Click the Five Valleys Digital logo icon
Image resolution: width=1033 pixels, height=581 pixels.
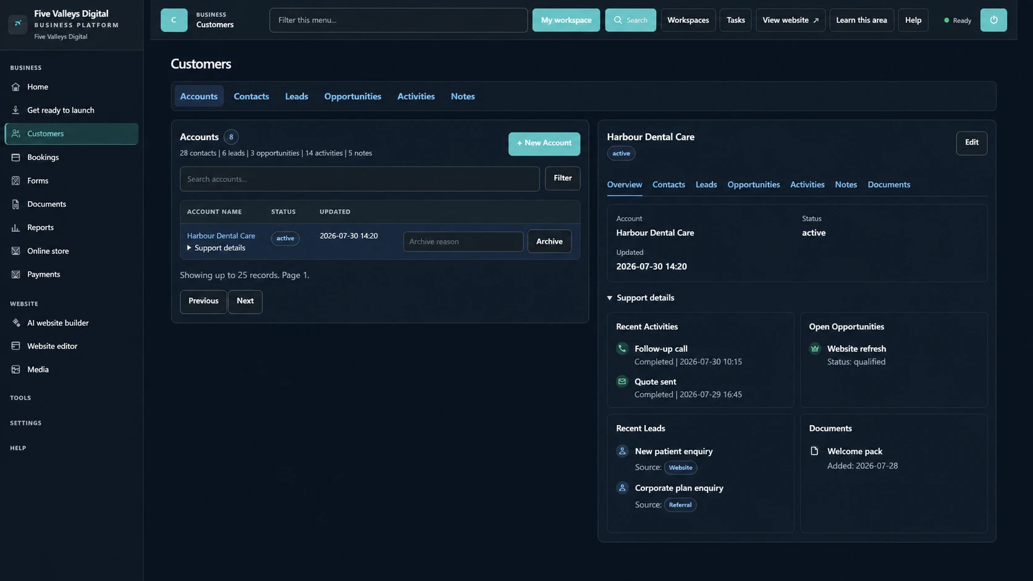pyautogui.click(x=17, y=24)
